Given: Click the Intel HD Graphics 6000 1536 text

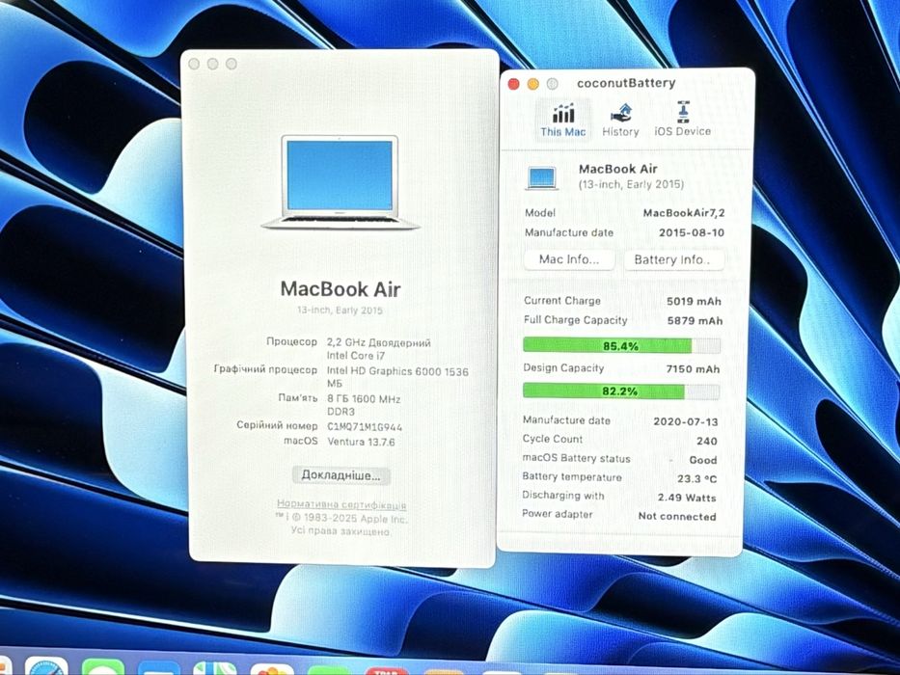Looking at the screenshot, I should [x=397, y=371].
